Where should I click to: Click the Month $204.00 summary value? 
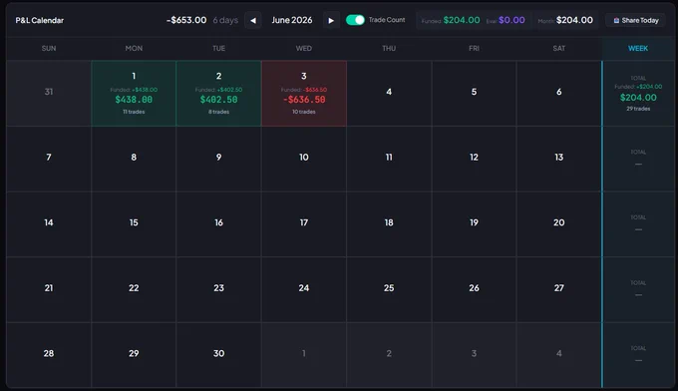[574, 20]
